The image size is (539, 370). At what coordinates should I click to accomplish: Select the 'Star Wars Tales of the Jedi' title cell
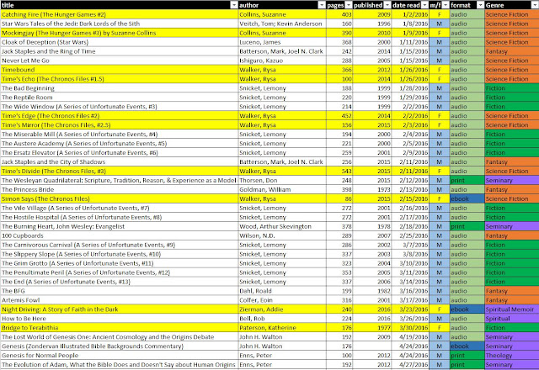coord(120,24)
